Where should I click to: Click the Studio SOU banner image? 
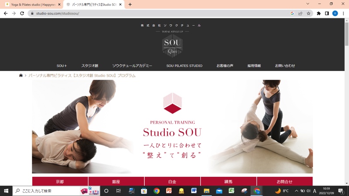(172, 126)
